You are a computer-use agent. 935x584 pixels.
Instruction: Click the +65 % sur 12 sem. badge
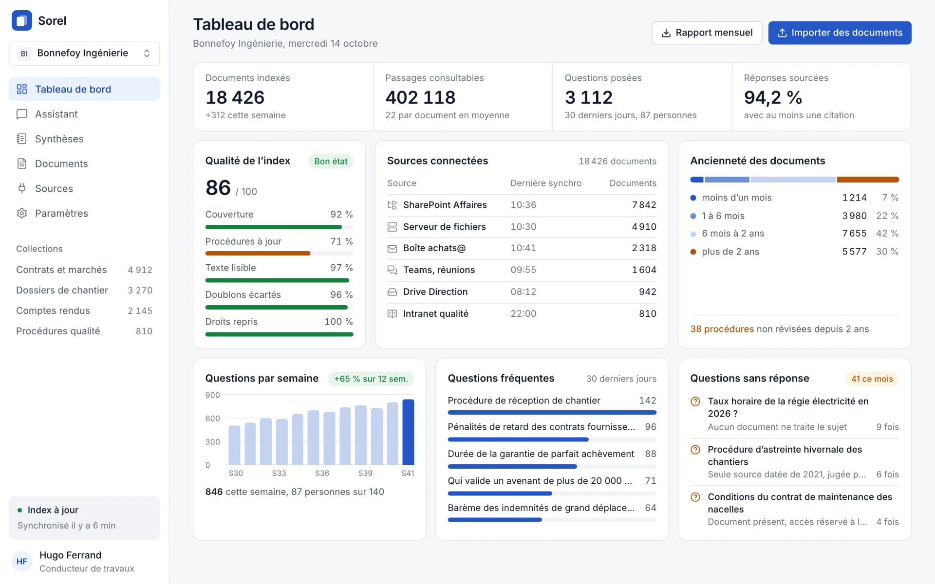pos(371,379)
